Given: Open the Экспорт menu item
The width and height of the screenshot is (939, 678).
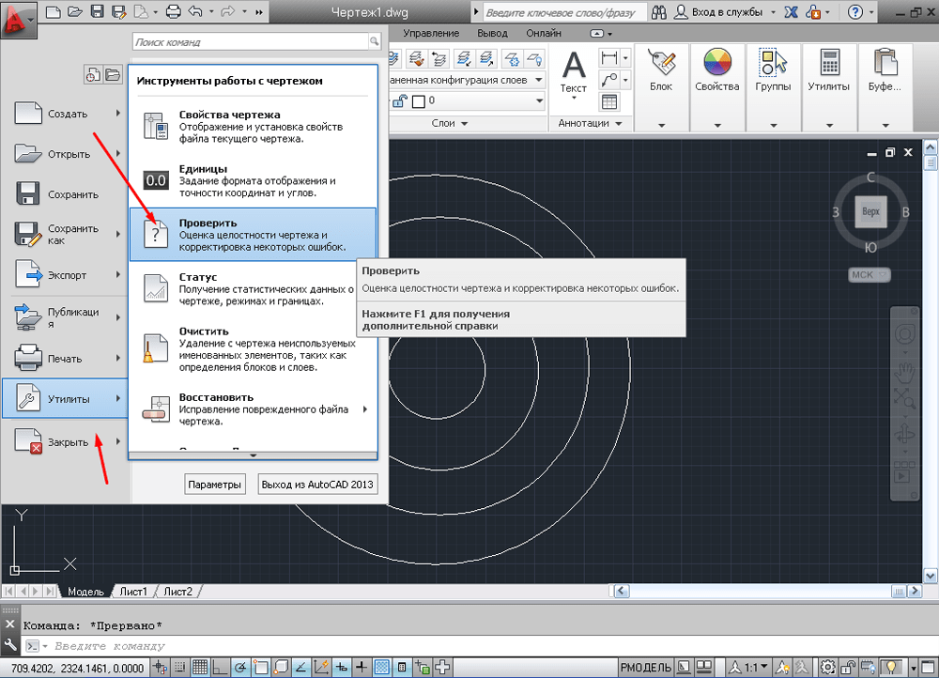Looking at the screenshot, I should pos(66,275).
